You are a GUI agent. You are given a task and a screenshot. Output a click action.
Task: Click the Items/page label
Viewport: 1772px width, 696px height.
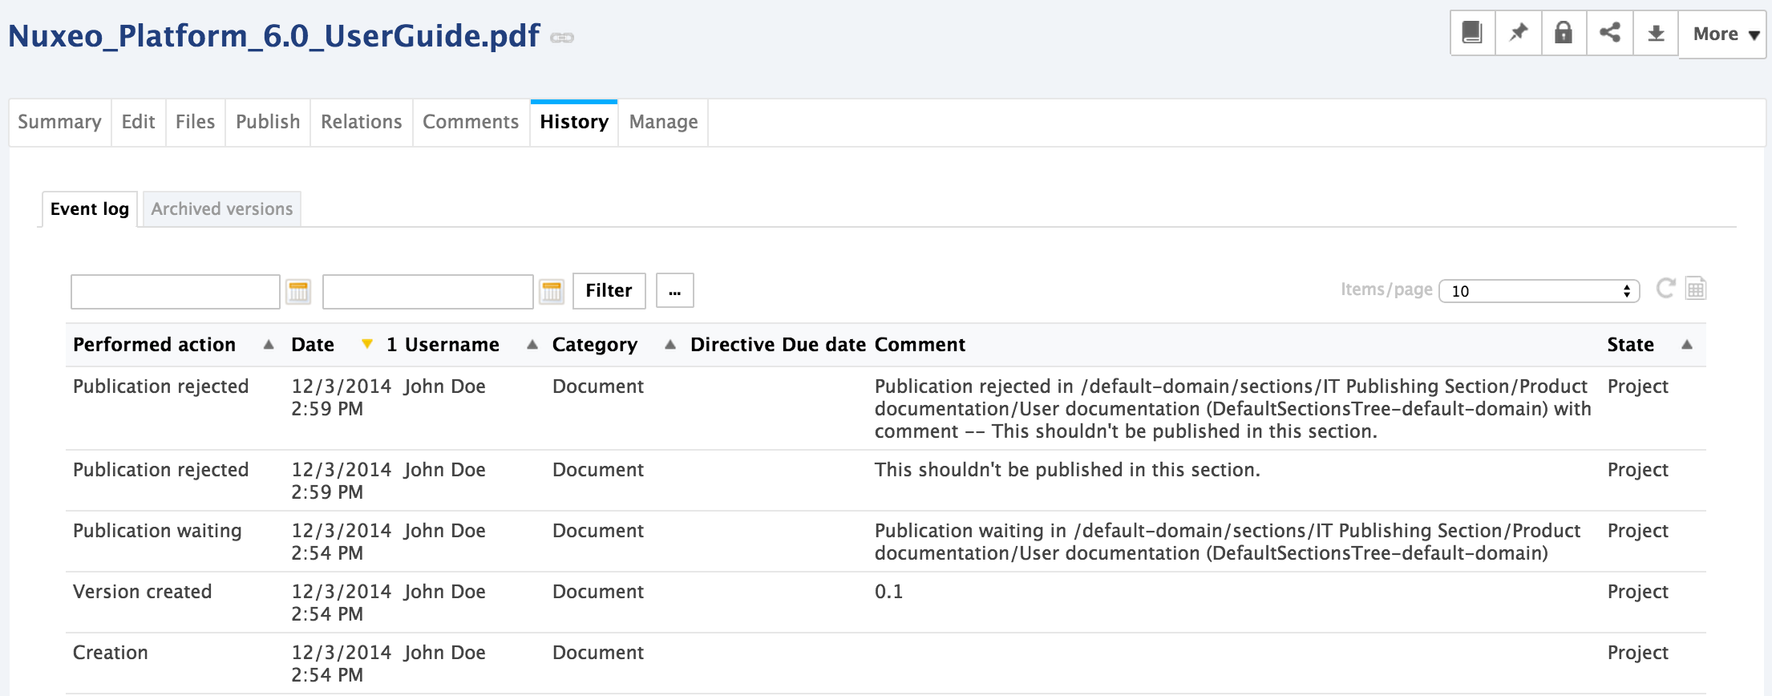point(1386,289)
